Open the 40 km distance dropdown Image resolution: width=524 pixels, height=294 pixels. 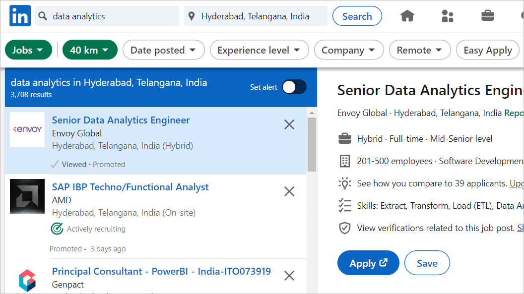click(x=90, y=50)
